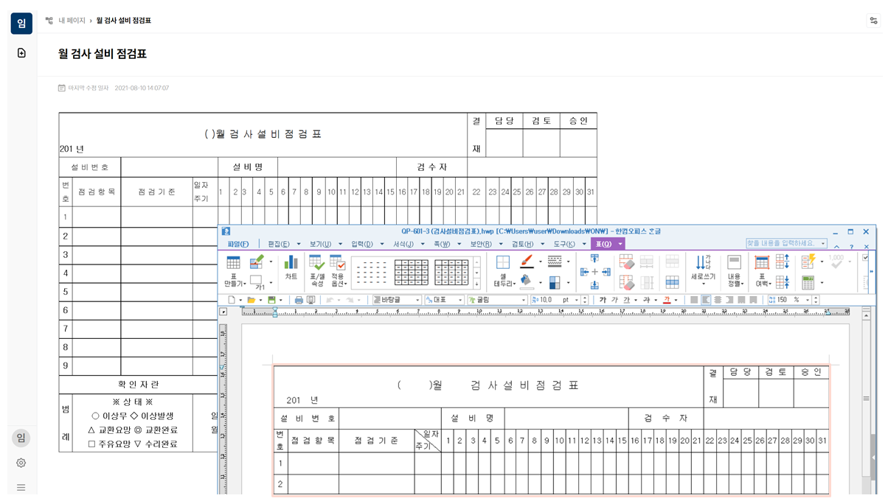Click the print preview monitor icon
888x501 pixels.
pos(311,300)
